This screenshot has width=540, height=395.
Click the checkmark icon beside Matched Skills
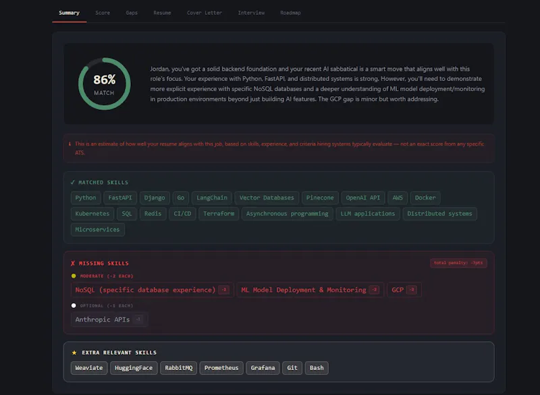tap(73, 182)
